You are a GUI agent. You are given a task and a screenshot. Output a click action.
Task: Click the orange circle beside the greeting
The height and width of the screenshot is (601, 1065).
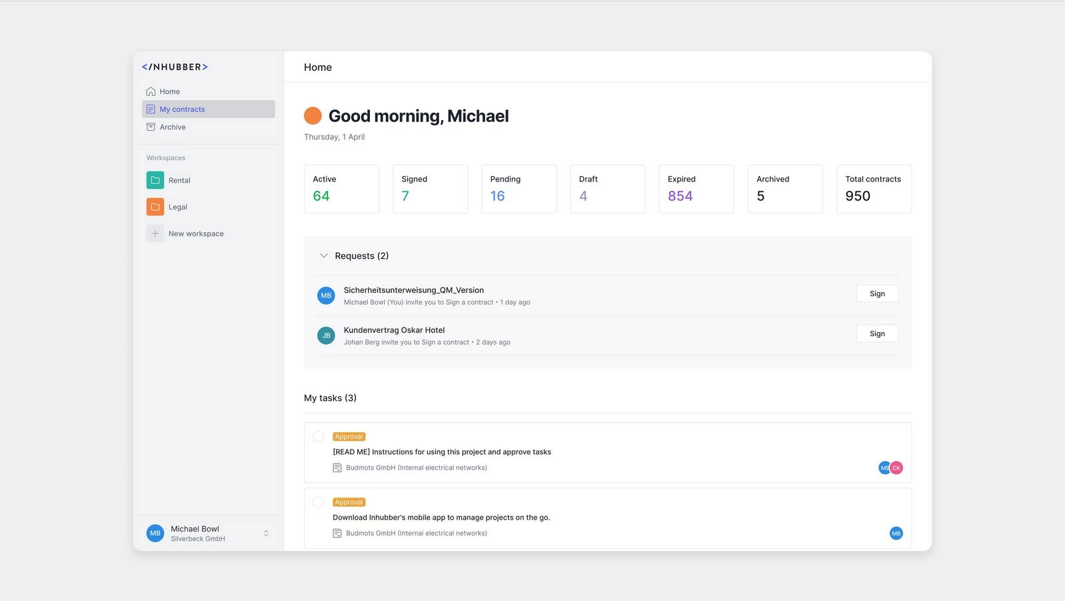pos(313,116)
